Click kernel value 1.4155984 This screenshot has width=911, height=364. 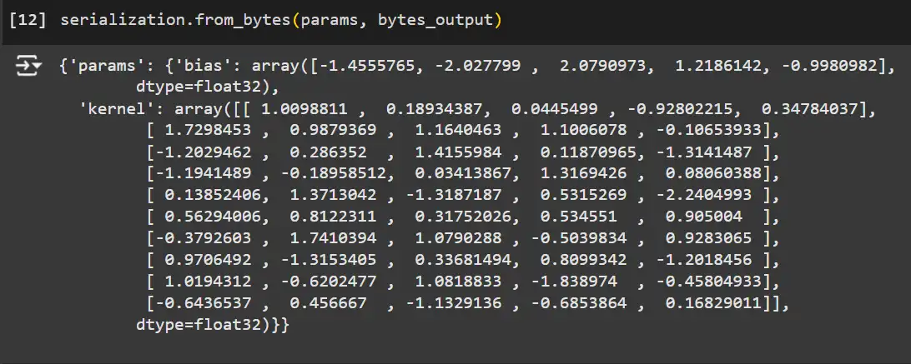click(458, 152)
